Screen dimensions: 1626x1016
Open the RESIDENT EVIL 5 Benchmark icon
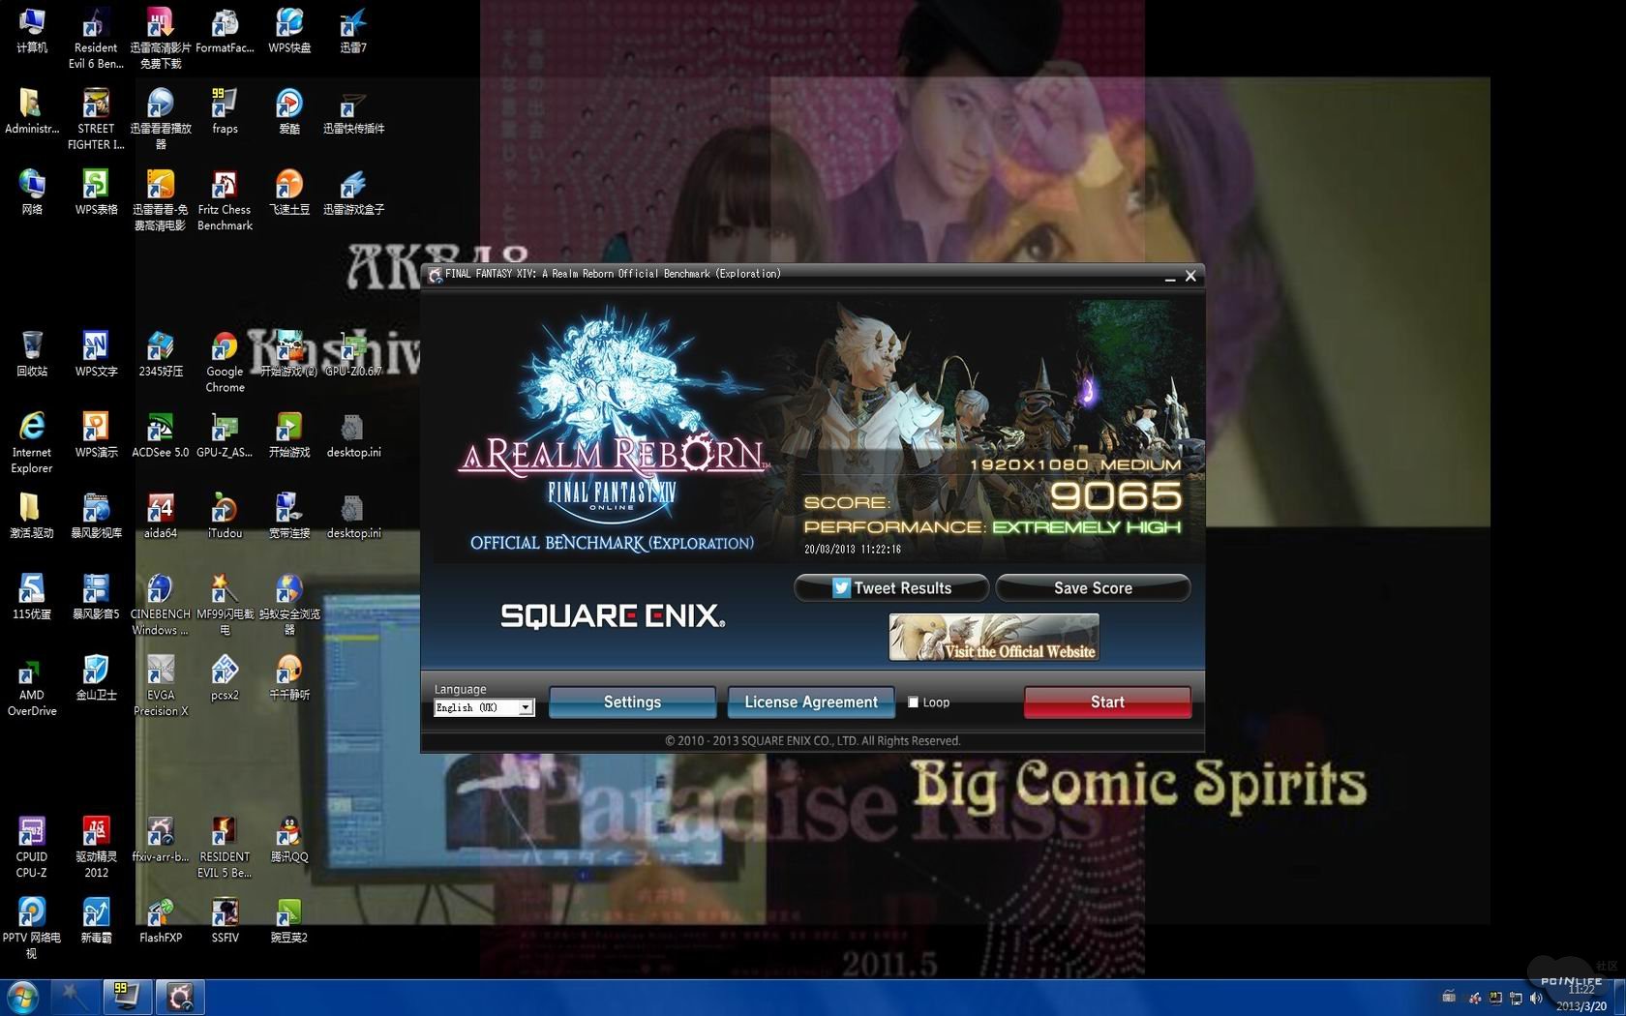click(x=225, y=847)
